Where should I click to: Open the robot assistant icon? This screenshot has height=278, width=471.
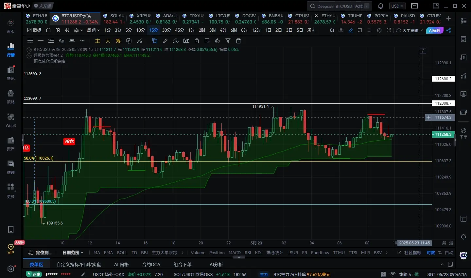[463, 255]
